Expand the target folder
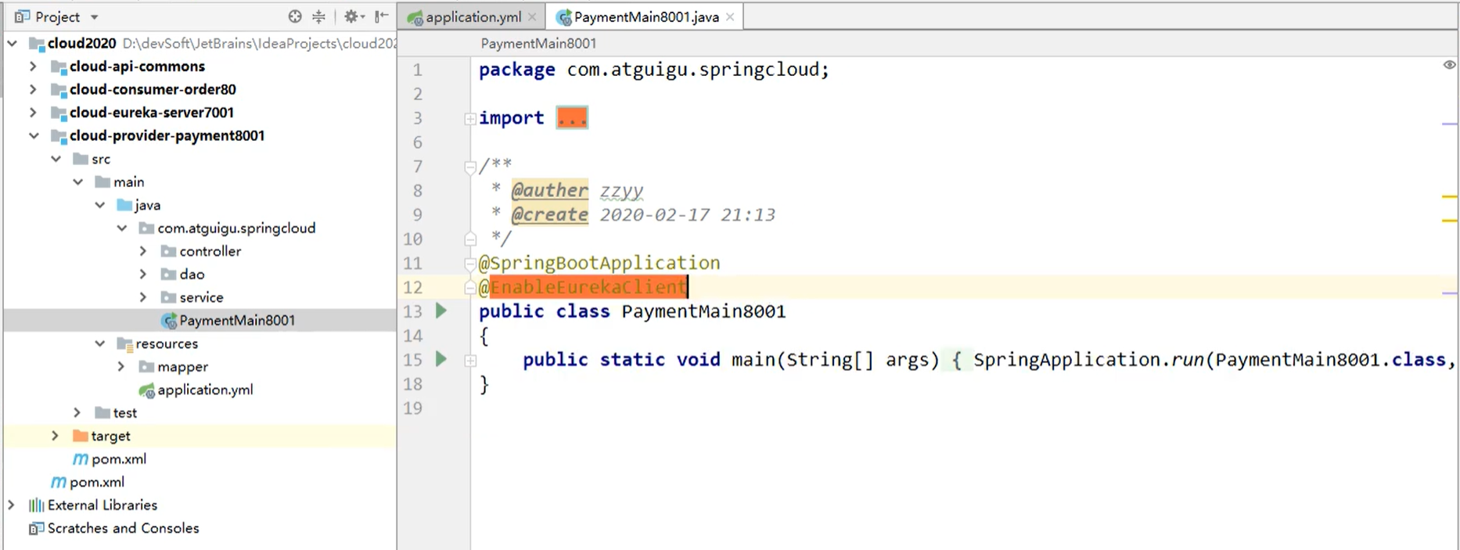The width and height of the screenshot is (1460, 550). point(55,436)
